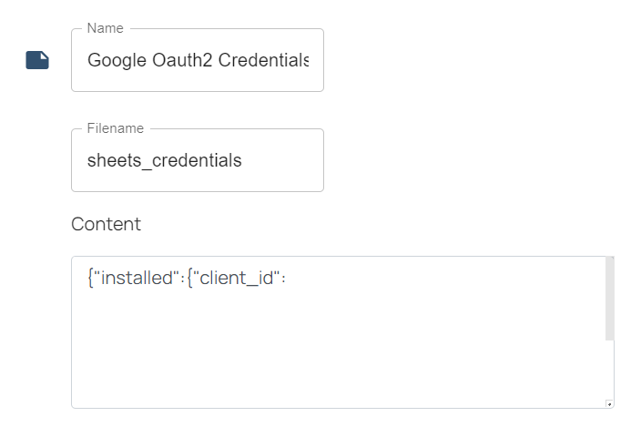Click the blue file document icon
641x447 pixels.
pos(37,60)
